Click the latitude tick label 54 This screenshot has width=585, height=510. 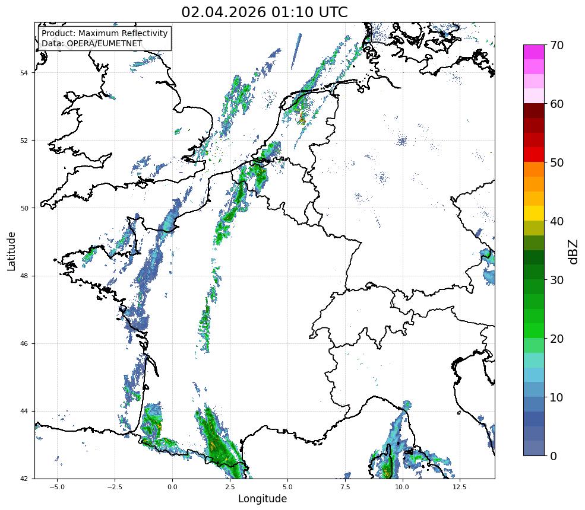tap(24, 73)
